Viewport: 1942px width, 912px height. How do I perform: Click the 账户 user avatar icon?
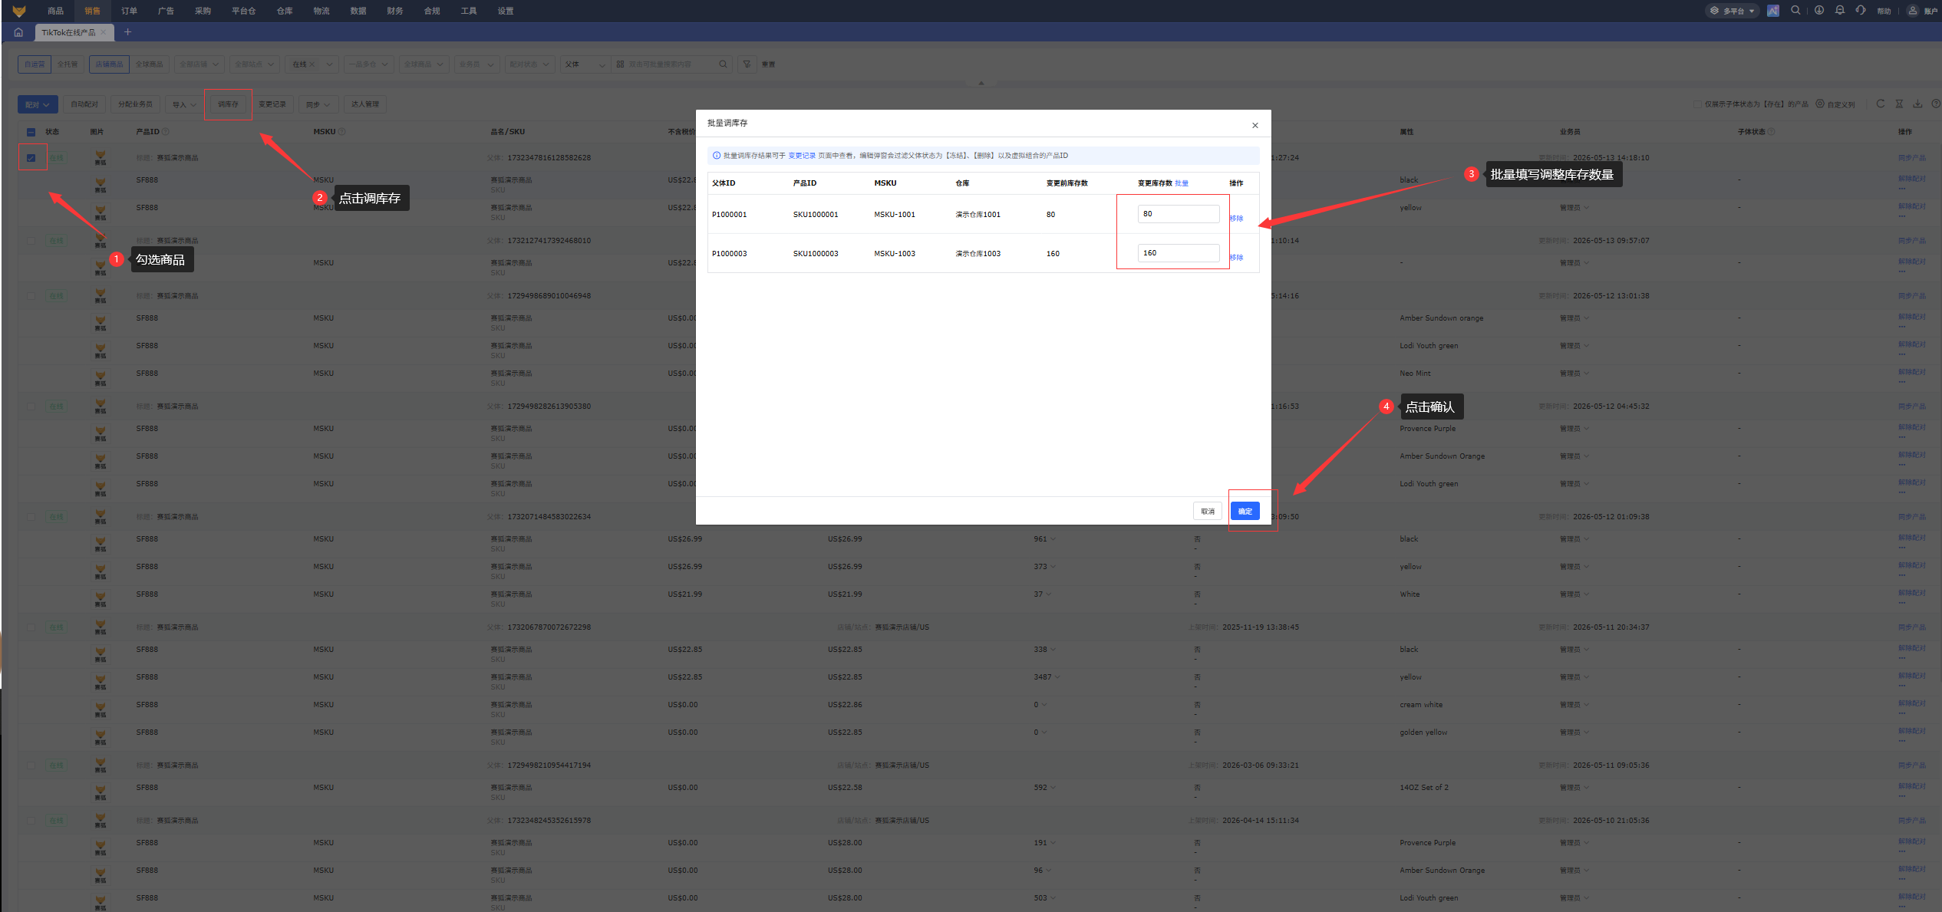pos(1913,11)
